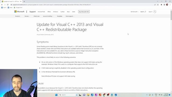The height and width of the screenshot is (97, 172).
Task: Open the clock and date in taskbar
Action: point(166,95)
